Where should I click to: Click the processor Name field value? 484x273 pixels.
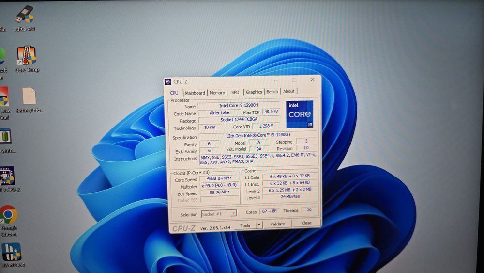pyautogui.click(x=238, y=105)
